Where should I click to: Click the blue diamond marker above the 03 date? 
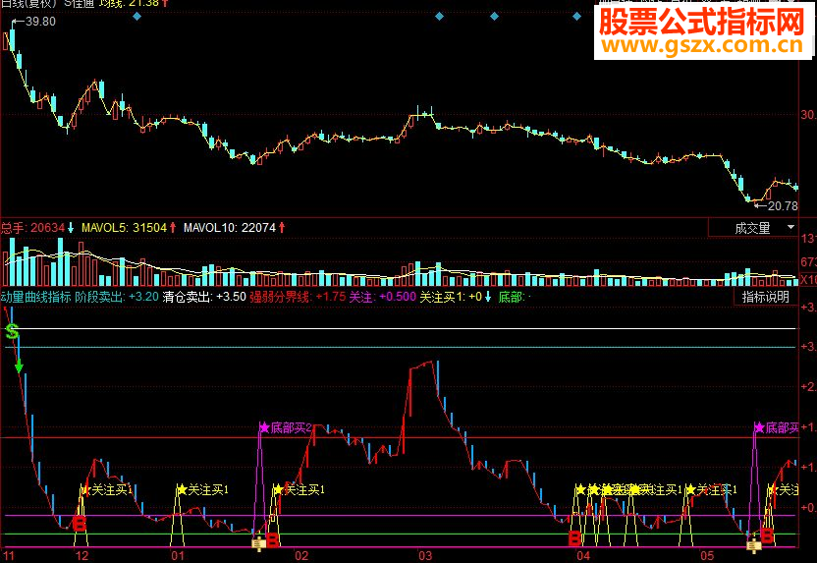click(x=439, y=17)
